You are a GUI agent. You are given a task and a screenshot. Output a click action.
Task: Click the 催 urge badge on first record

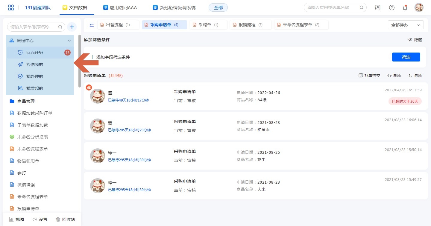[x=89, y=87]
